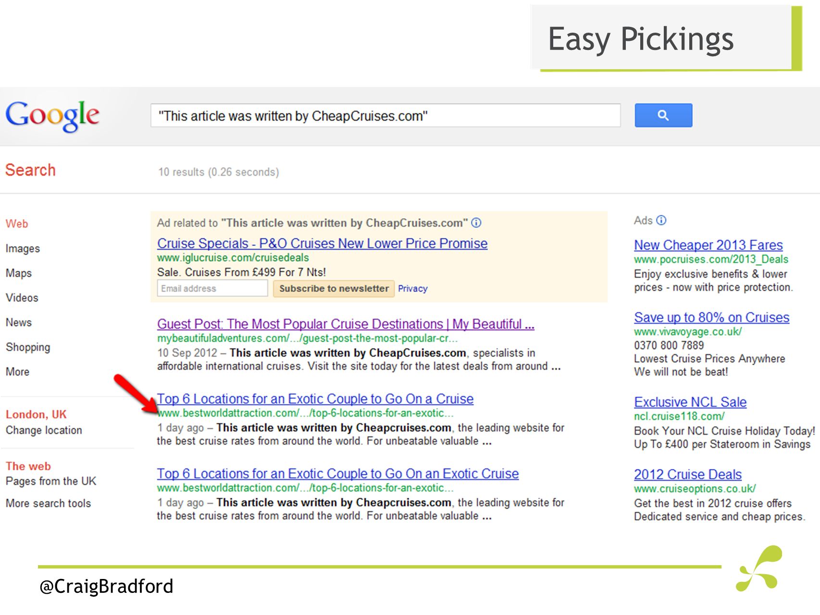Click Change location link
This screenshot has height=615, width=820.
click(44, 430)
